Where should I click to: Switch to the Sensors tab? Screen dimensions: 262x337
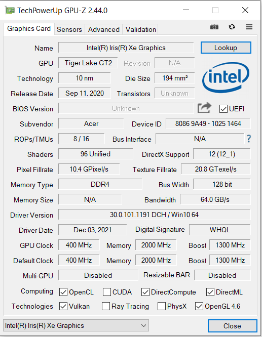(69, 29)
